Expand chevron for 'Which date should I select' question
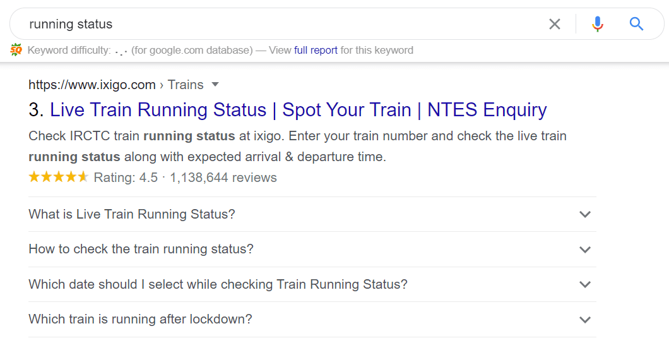The width and height of the screenshot is (669, 338). pos(585,284)
